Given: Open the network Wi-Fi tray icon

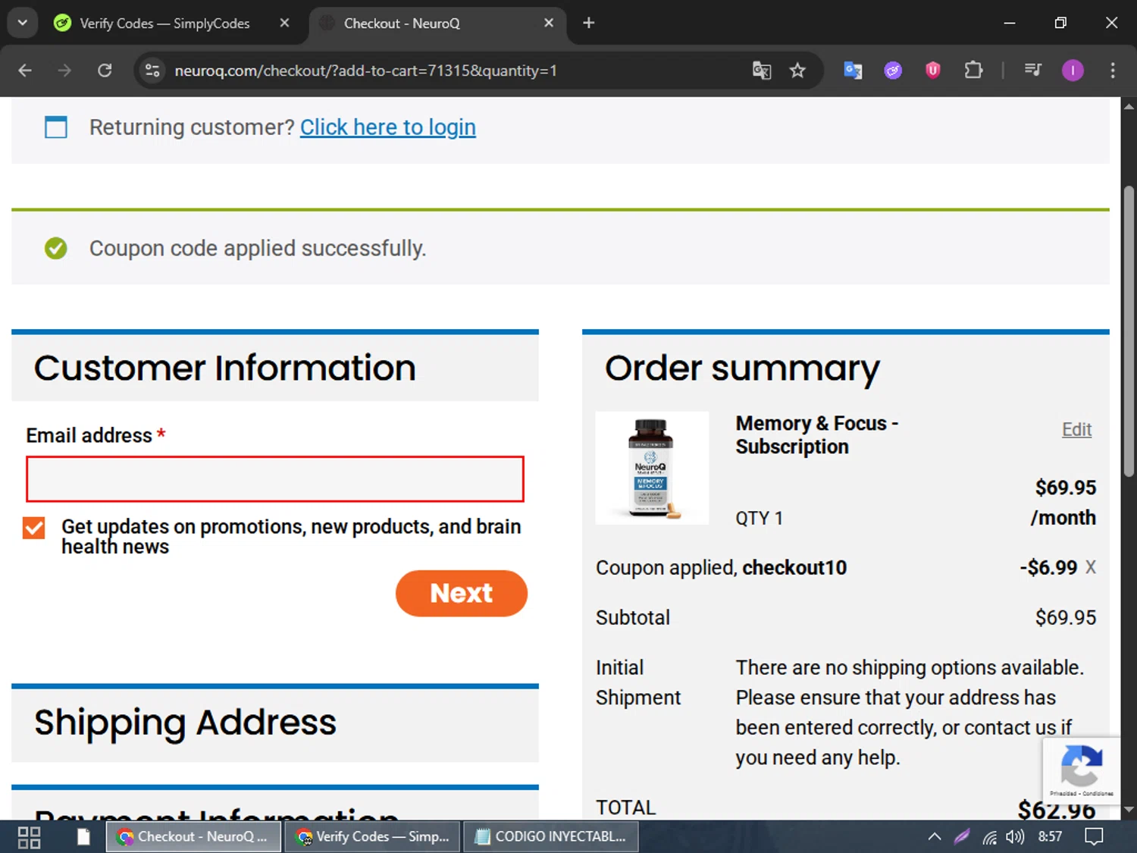Looking at the screenshot, I should click(x=989, y=837).
